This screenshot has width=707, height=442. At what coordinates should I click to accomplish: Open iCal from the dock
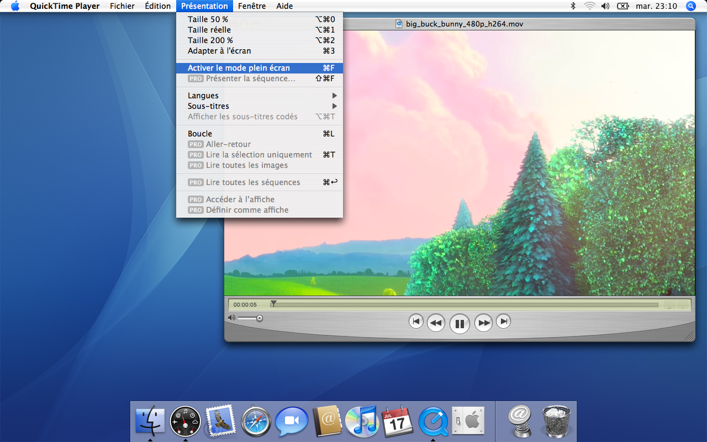coord(398,422)
